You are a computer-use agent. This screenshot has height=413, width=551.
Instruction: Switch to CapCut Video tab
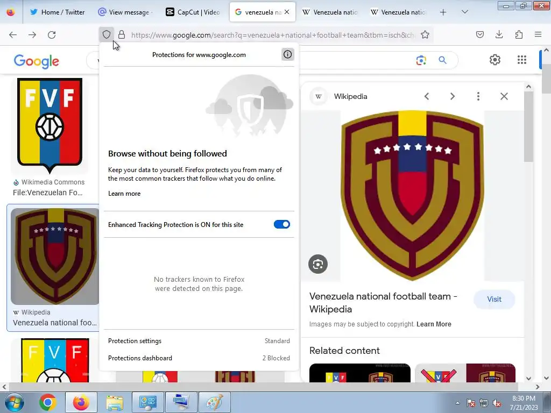[193, 12]
